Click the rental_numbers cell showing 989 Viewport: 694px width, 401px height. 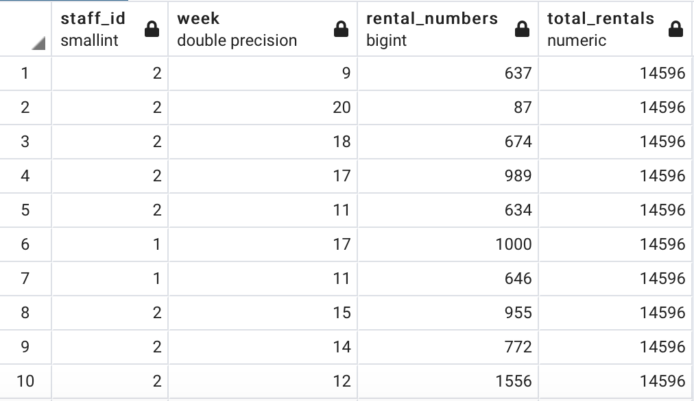[x=448, y=176]
